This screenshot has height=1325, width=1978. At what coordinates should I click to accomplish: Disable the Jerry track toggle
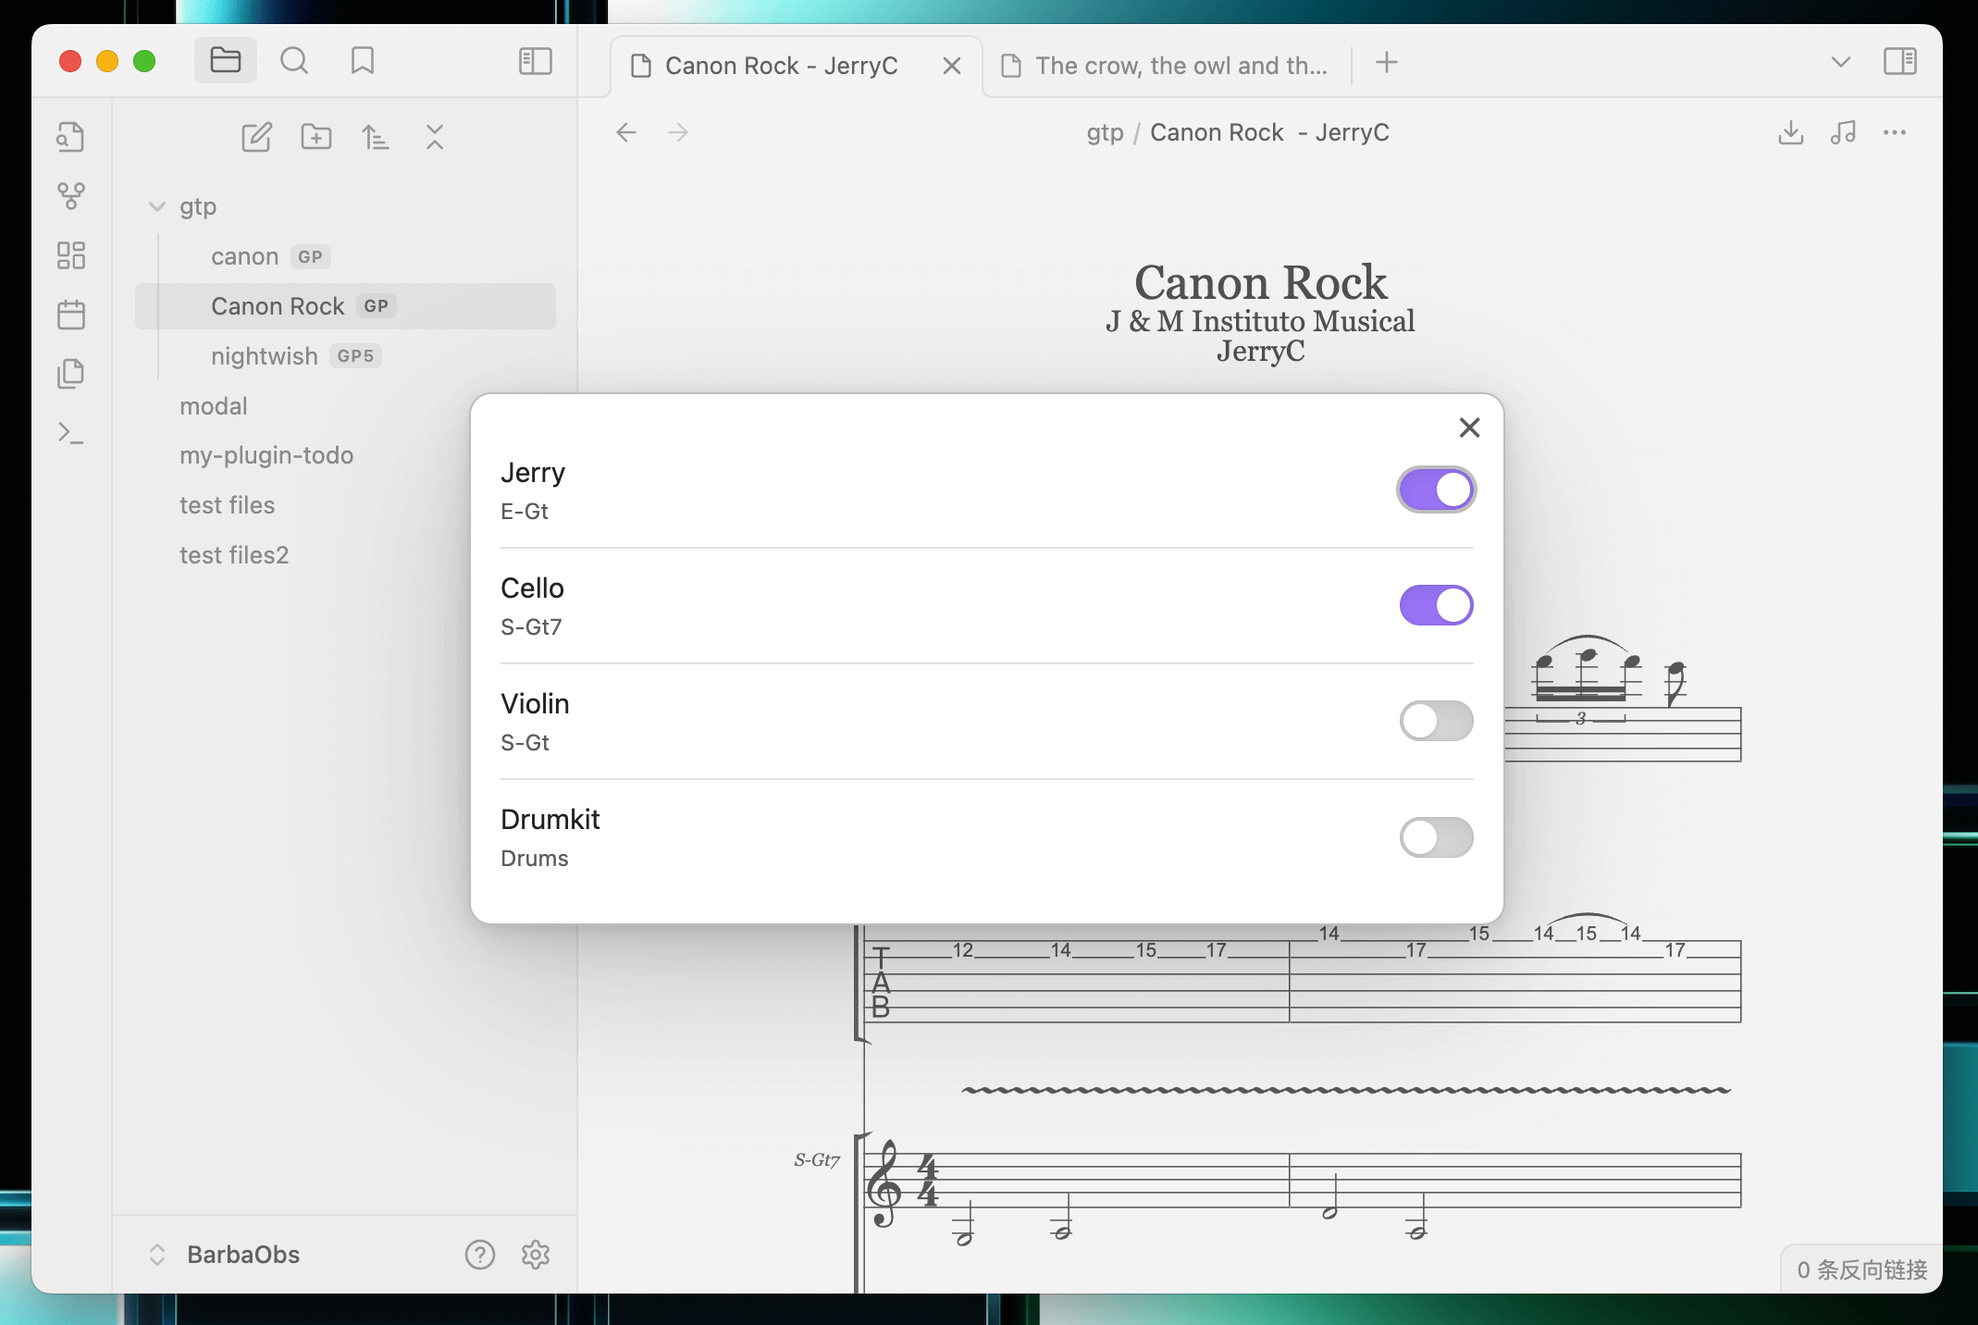click(x=1435, y=489)
